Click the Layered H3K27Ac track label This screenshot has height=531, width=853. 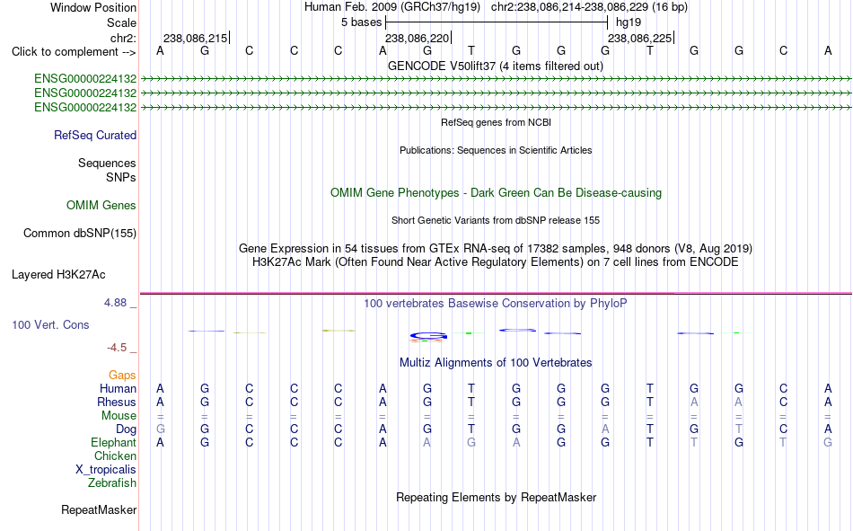[x=58, y=275]
